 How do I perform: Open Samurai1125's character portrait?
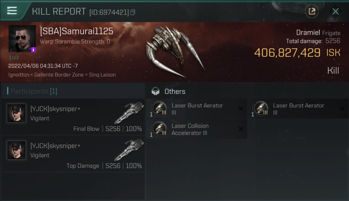tap(22, 39)
